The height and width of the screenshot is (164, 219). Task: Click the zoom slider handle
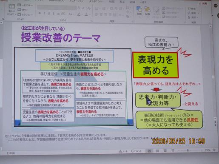(188, 150)
